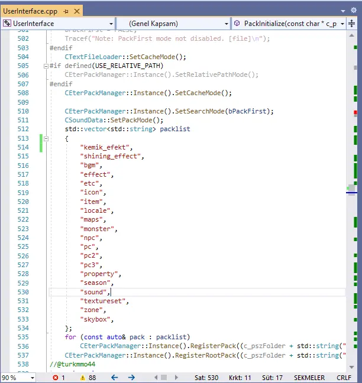This screenshot has width=362, height=383.
Task: Click the Süt: 17 column indicator
Action: click(x=272, y=378)
